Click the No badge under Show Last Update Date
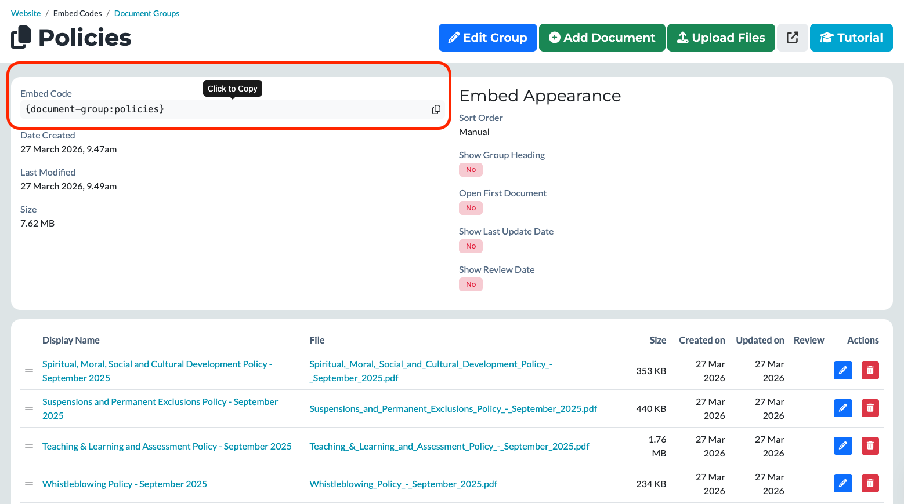The image size is (904, 504). pyautogui.click(x=471, y=246)
